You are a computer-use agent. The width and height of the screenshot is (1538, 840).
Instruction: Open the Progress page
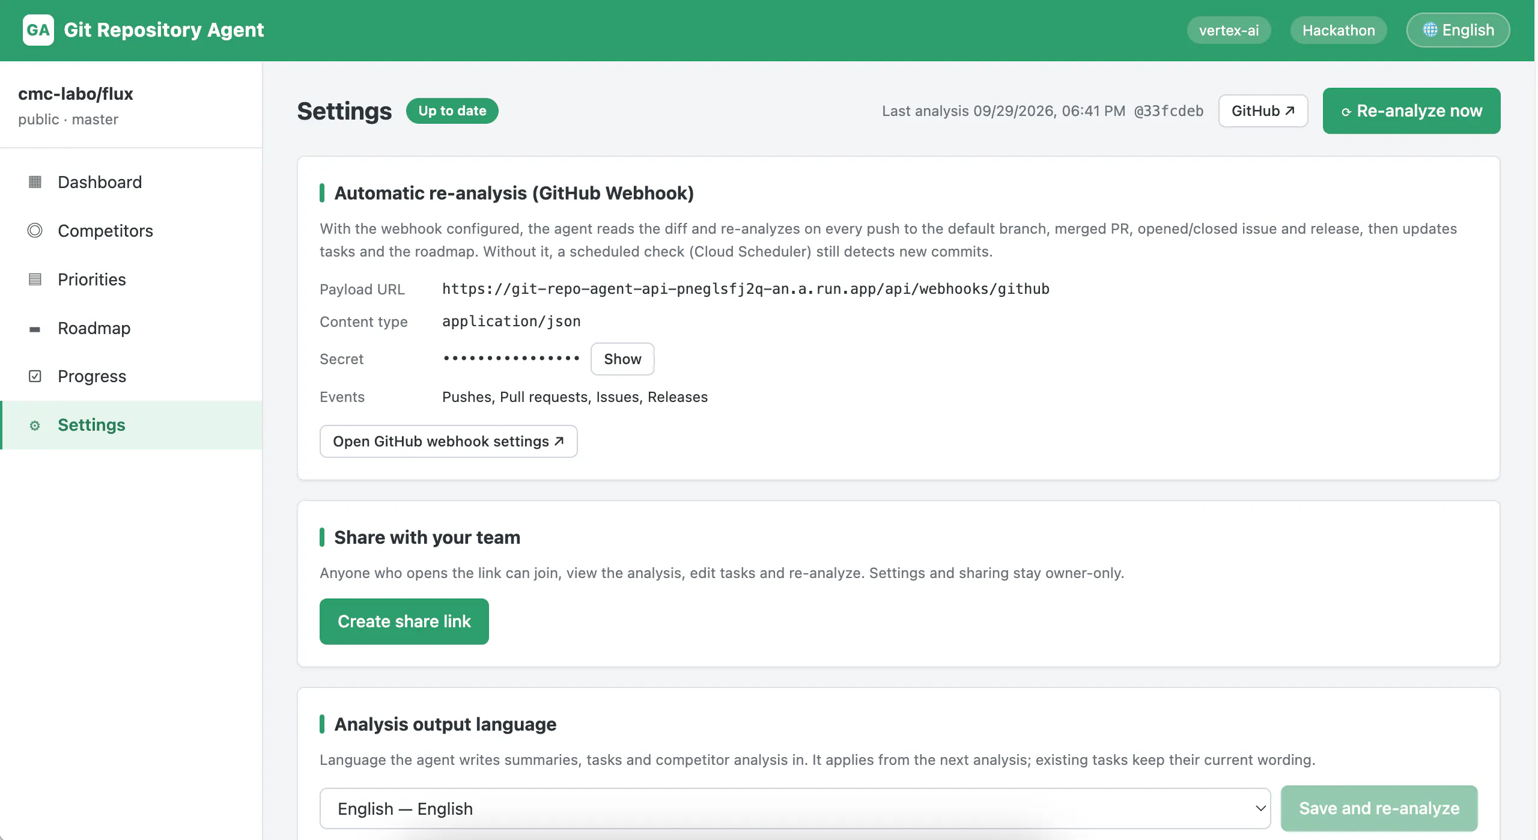tap(131, 376)
